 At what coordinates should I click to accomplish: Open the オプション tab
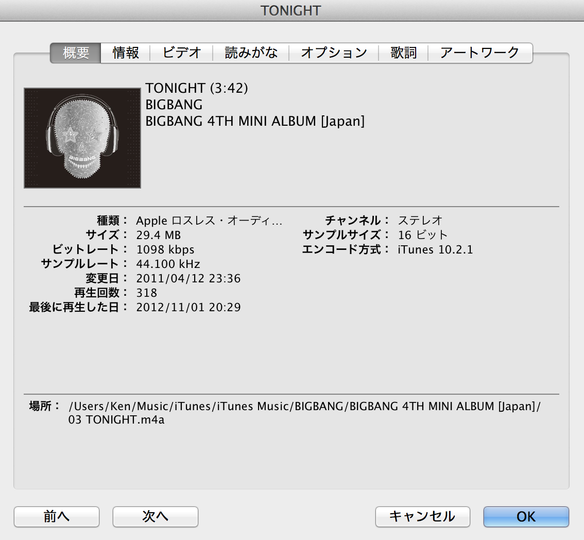334,53
